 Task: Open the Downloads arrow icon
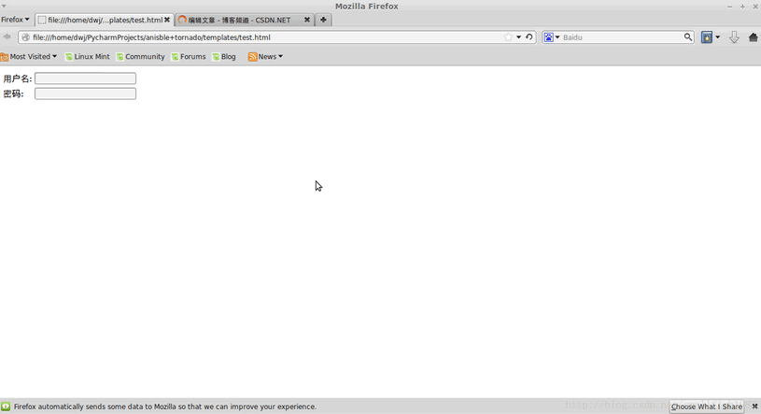(x=734, y=37)
